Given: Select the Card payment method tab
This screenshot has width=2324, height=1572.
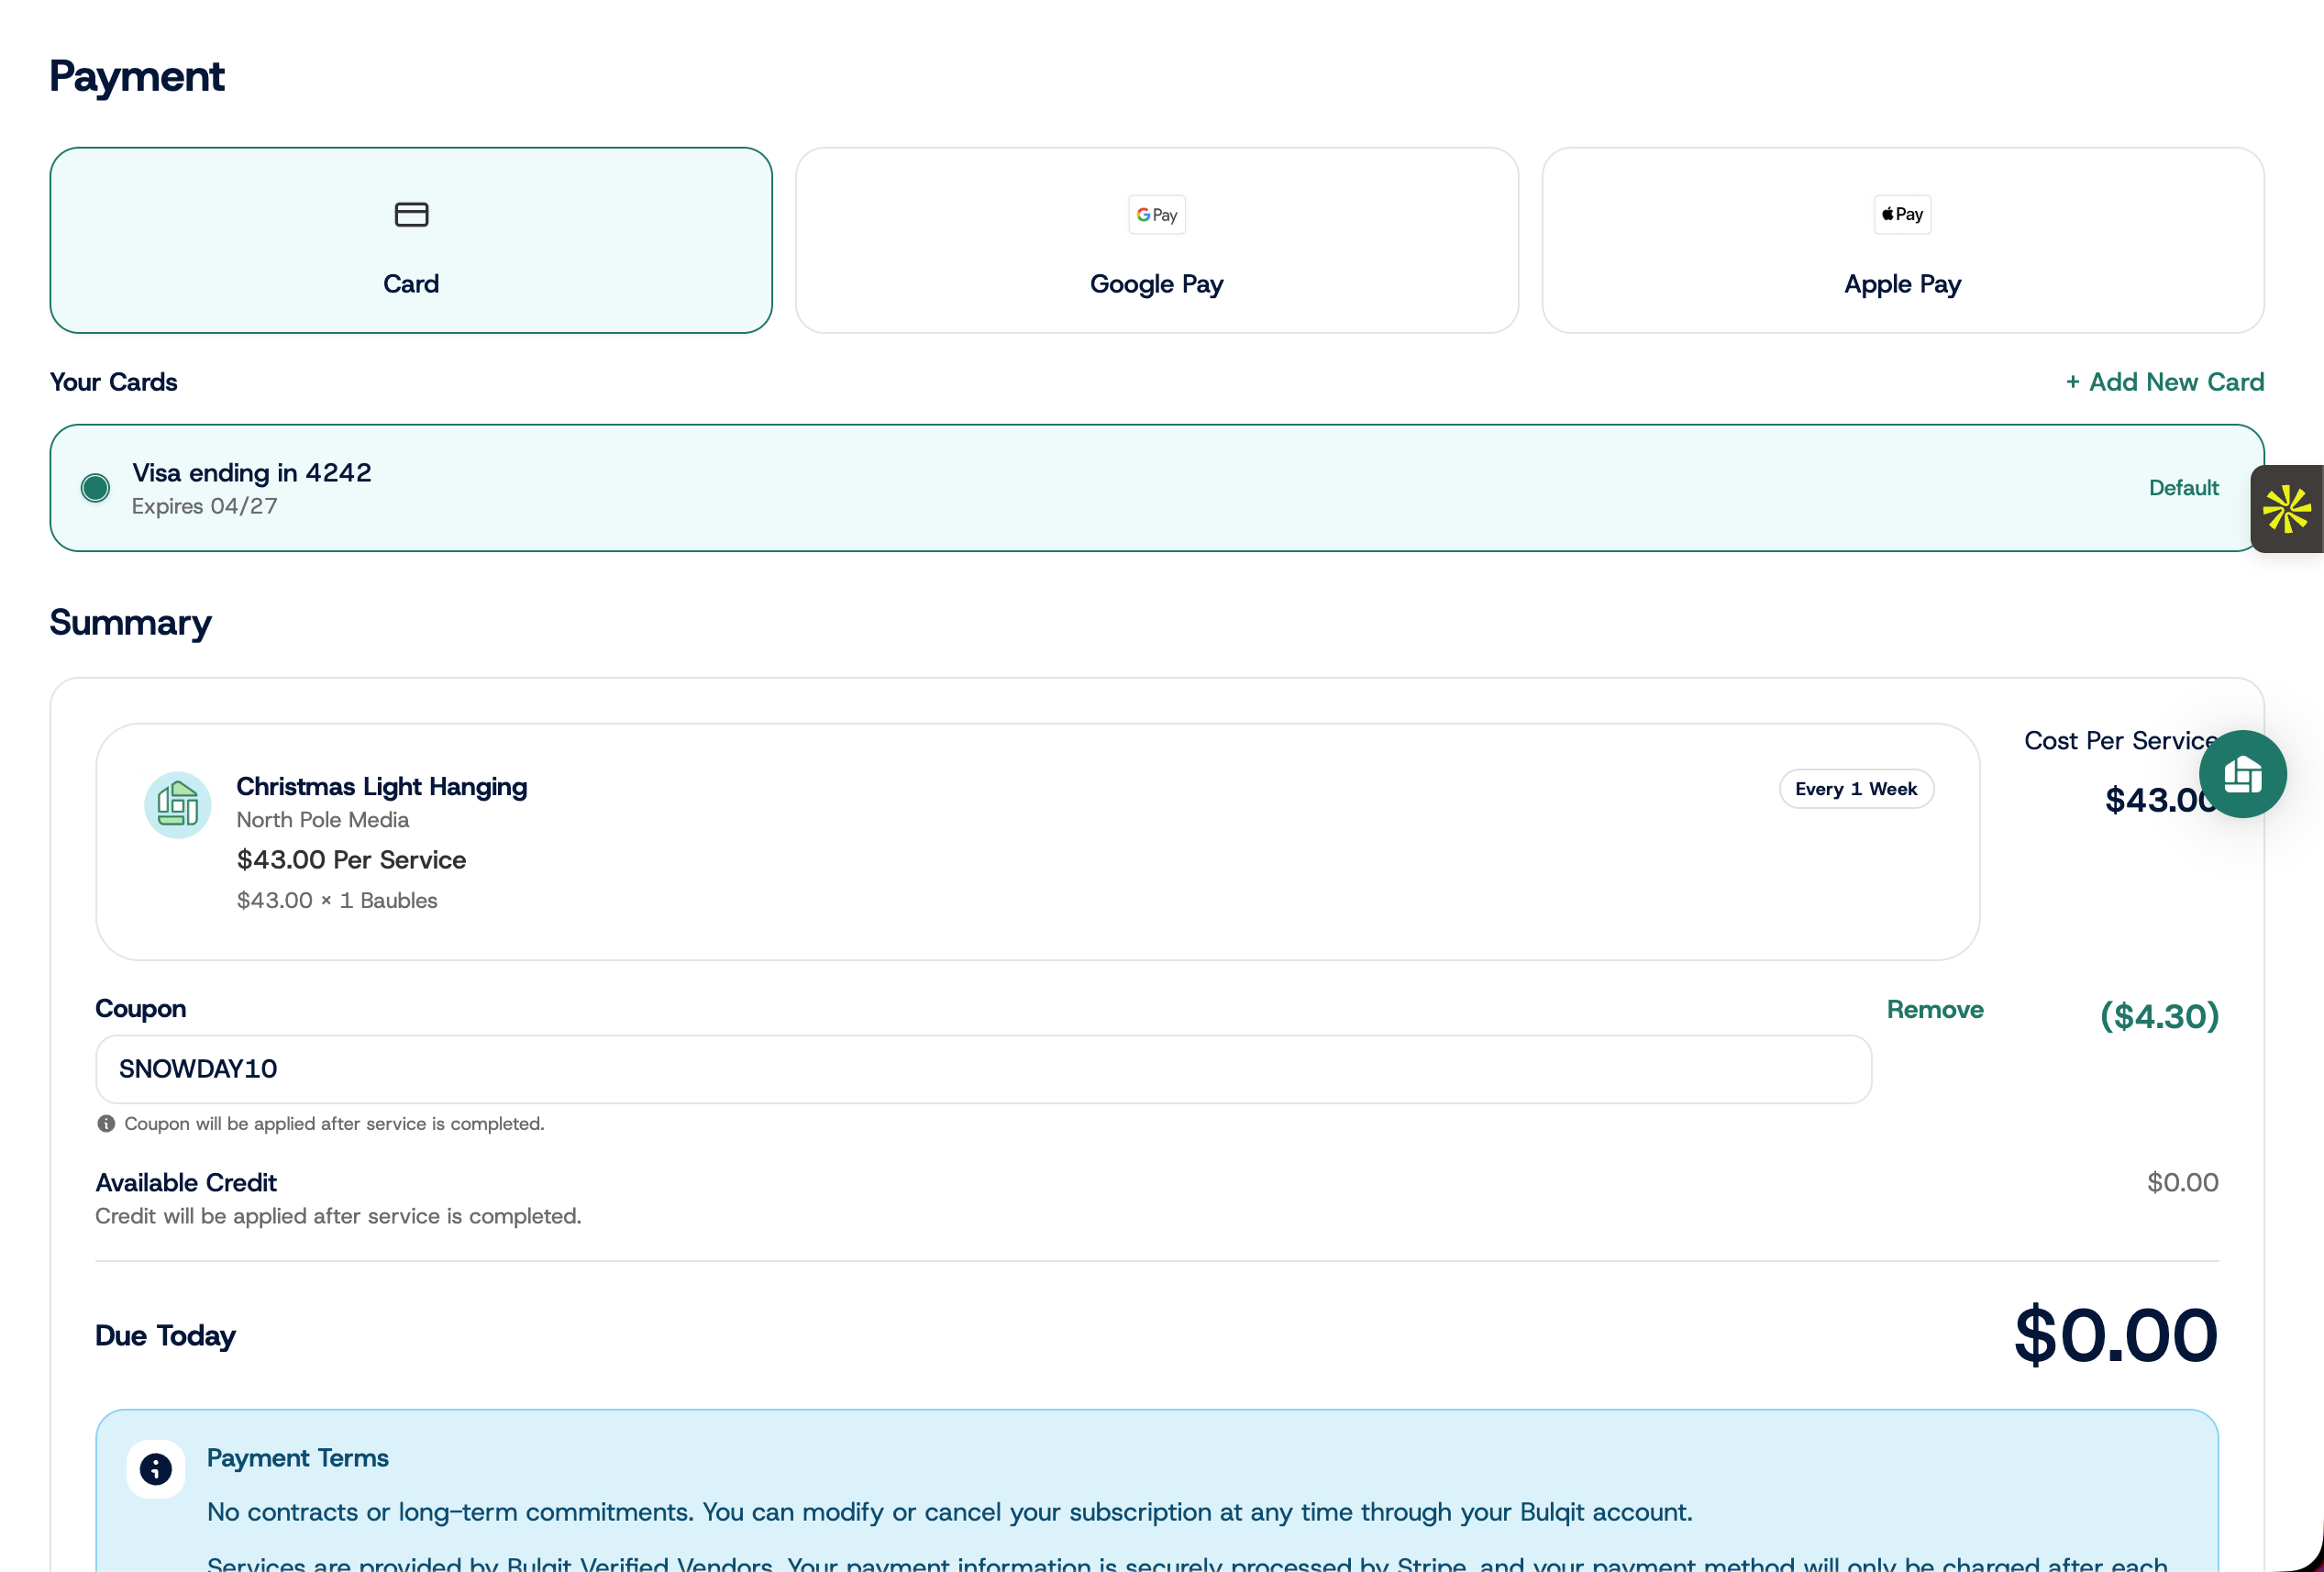Looking at the screenshot, I should click(x=411, y=240).
